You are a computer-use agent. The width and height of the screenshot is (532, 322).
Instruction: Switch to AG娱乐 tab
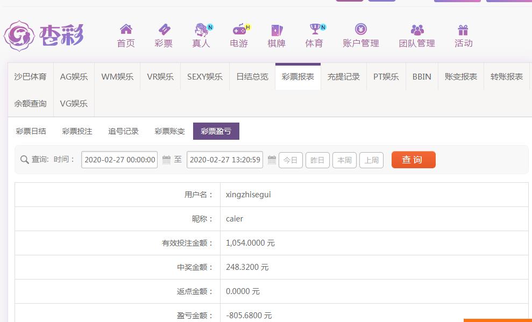pyautogui.click(x=74, y=76)
